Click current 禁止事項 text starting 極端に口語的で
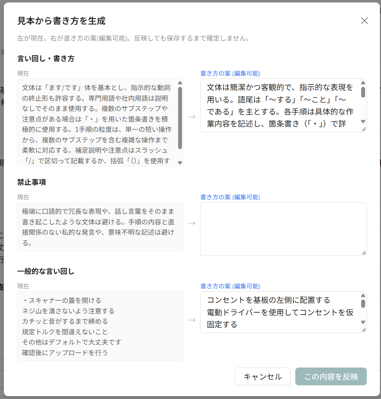Image resolution: width=381 pixels, height=399 pixels. [x=98, y=227]
